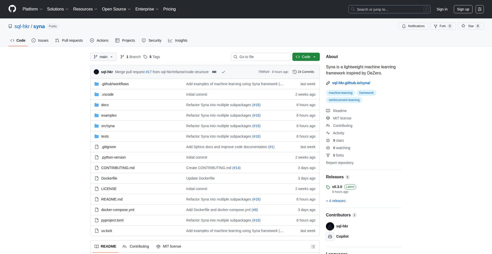Open the 24 Commits history
This screenshot has height=254, width=492.
pos(303,72)
